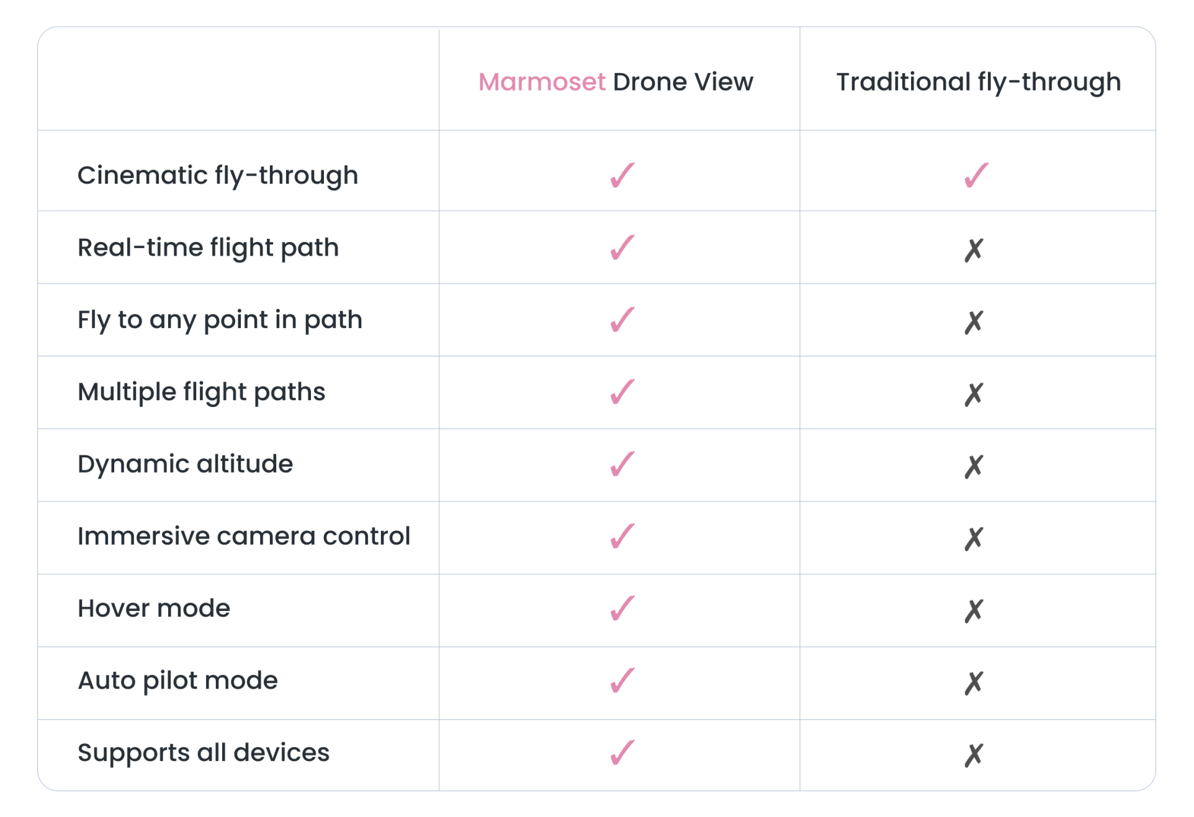The height and width of the screenshot is (817, 1194).
Task: Click the Marmoset checkmark for Multiple flight paths
Action: (622, 393)
